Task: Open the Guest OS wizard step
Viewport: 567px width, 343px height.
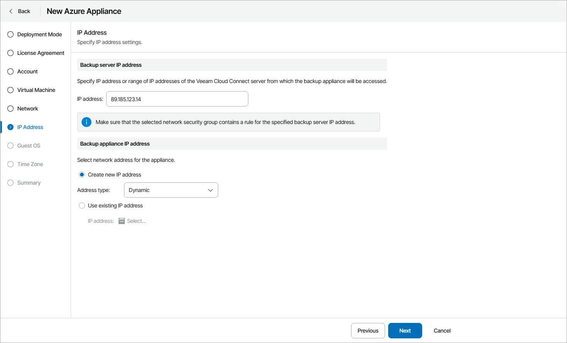Action: click(x=29, y=146)
